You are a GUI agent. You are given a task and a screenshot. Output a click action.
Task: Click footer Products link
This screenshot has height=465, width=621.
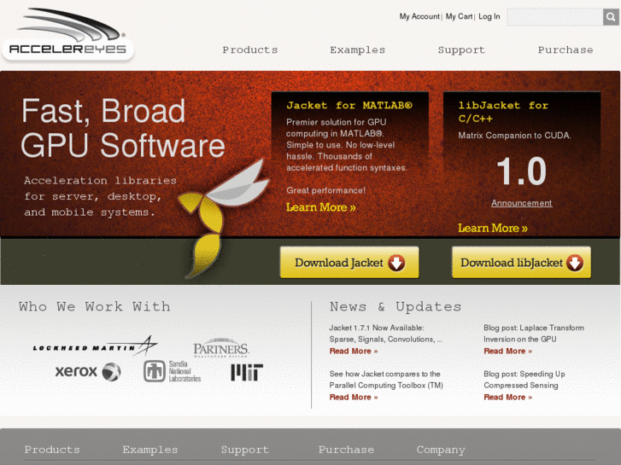(52, 450)
